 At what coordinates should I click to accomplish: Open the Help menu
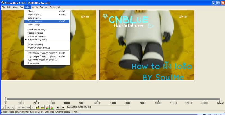(x=59, y=7)
